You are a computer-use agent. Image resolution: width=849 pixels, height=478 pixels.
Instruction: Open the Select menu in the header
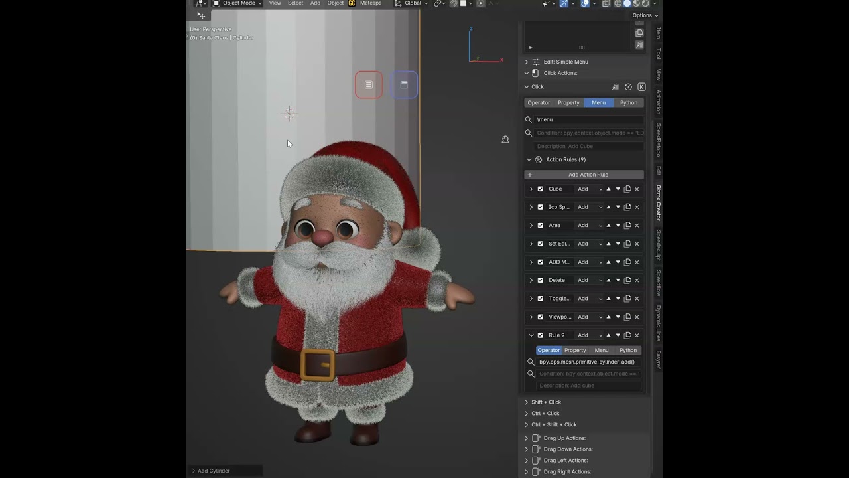[x=295, y=3]
